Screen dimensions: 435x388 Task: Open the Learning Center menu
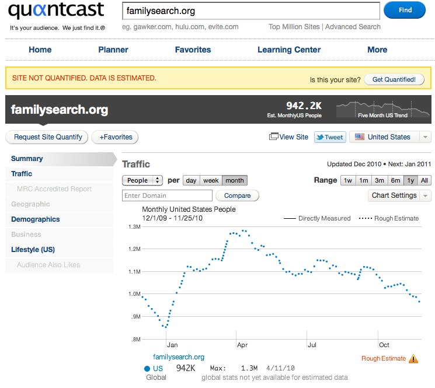click(x=289, y=50)
